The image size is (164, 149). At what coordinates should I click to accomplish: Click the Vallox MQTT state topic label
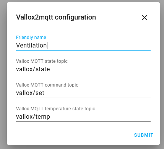tap(42, 61)
